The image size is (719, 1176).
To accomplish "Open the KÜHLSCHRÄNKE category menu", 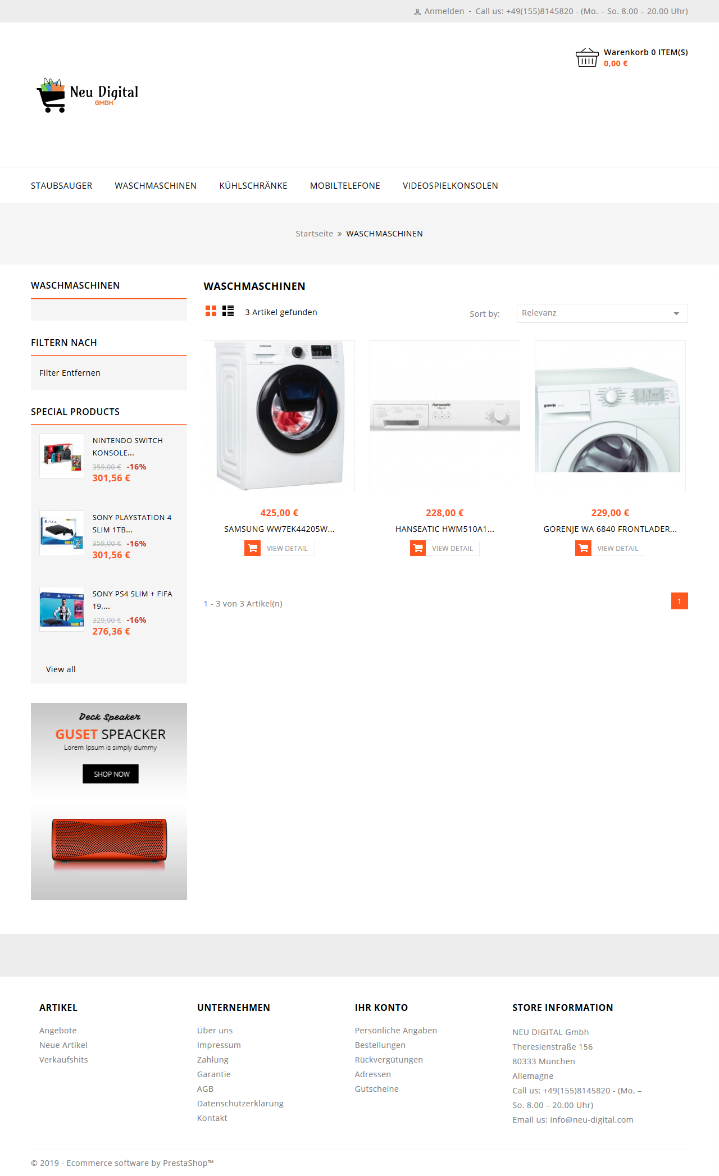I will coord(253,186).
